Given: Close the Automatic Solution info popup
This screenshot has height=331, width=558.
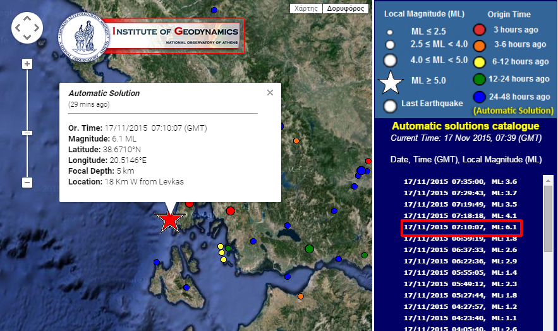Looking at the screenshot, I should click(x=270, y=92).
